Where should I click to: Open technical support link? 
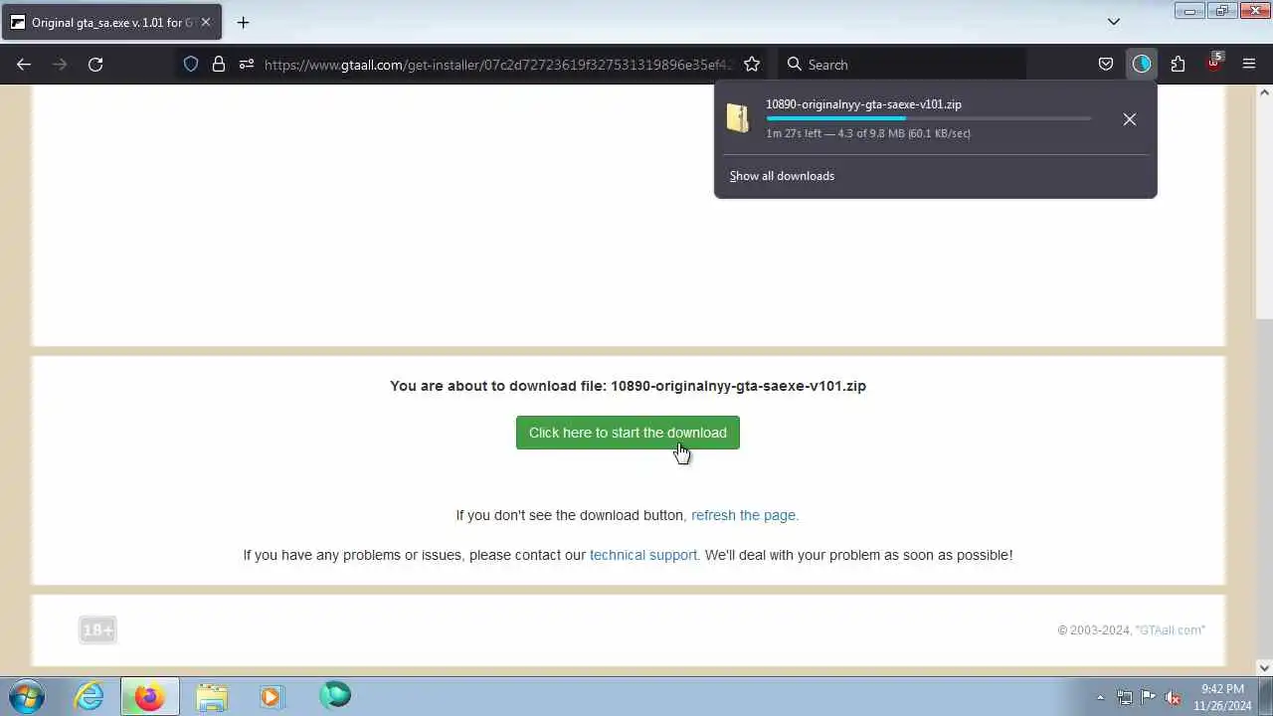643,555
